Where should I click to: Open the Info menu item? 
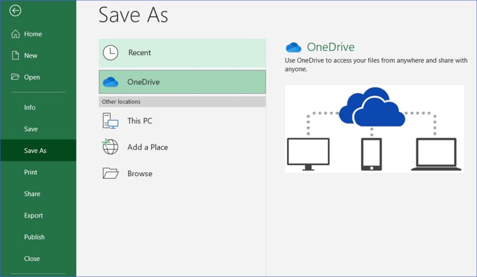(x=30, y=107)
